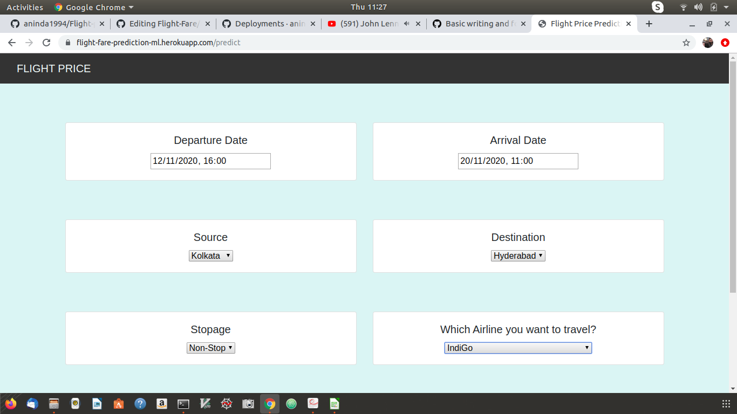Open the Terminal from the dock

pyautogui.click(x=183, y=403)
